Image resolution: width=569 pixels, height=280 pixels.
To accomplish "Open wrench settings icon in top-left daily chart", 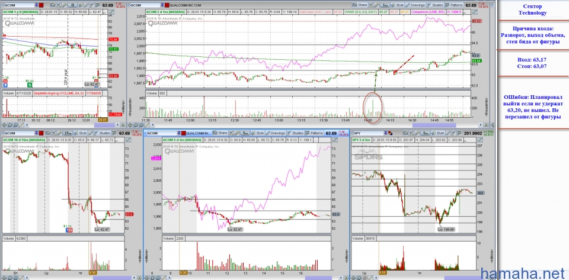I will tap(65, 5).
